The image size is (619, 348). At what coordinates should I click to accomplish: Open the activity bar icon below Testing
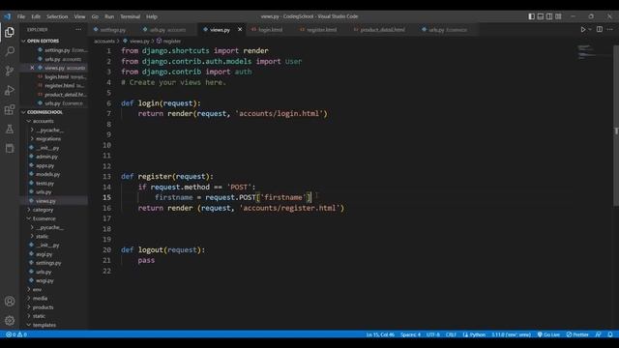[x=10, y=148]
